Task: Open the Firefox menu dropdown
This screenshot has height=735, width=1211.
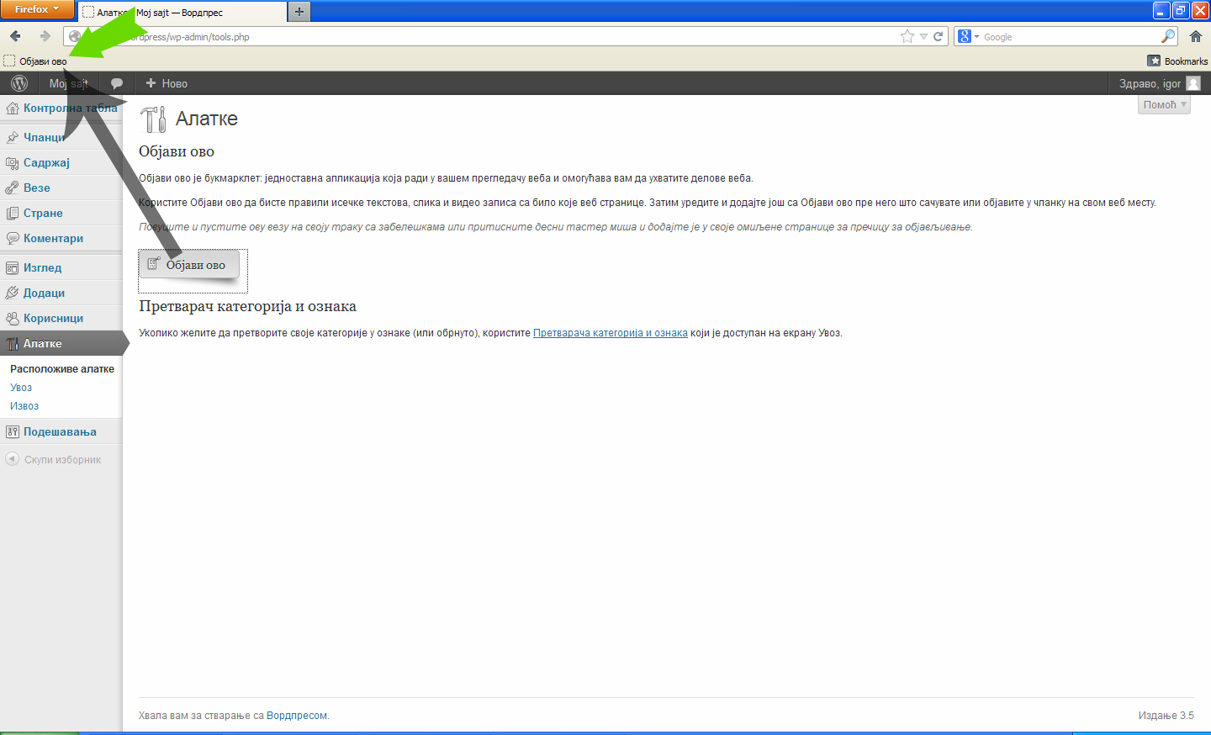Action: click(37, 9)
